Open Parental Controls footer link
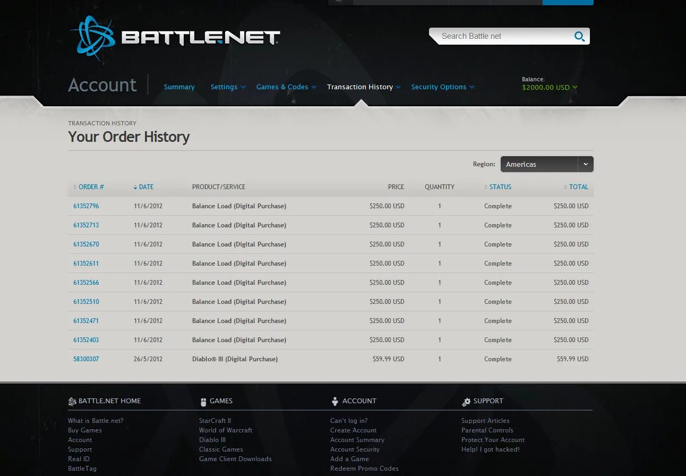This screenshot has height=476, width=686. pyautogui.click(x=487, y=430)
